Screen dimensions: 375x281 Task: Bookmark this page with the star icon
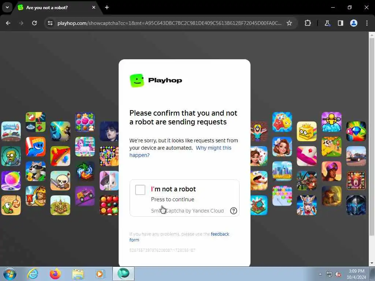[x=289, y=23]
